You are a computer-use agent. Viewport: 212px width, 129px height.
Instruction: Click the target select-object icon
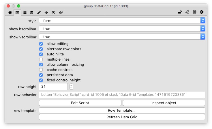(x=194, y=12)
